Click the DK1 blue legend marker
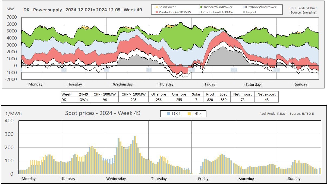The image size is (327, 184). pyautogui.click(x=169, y=114)
